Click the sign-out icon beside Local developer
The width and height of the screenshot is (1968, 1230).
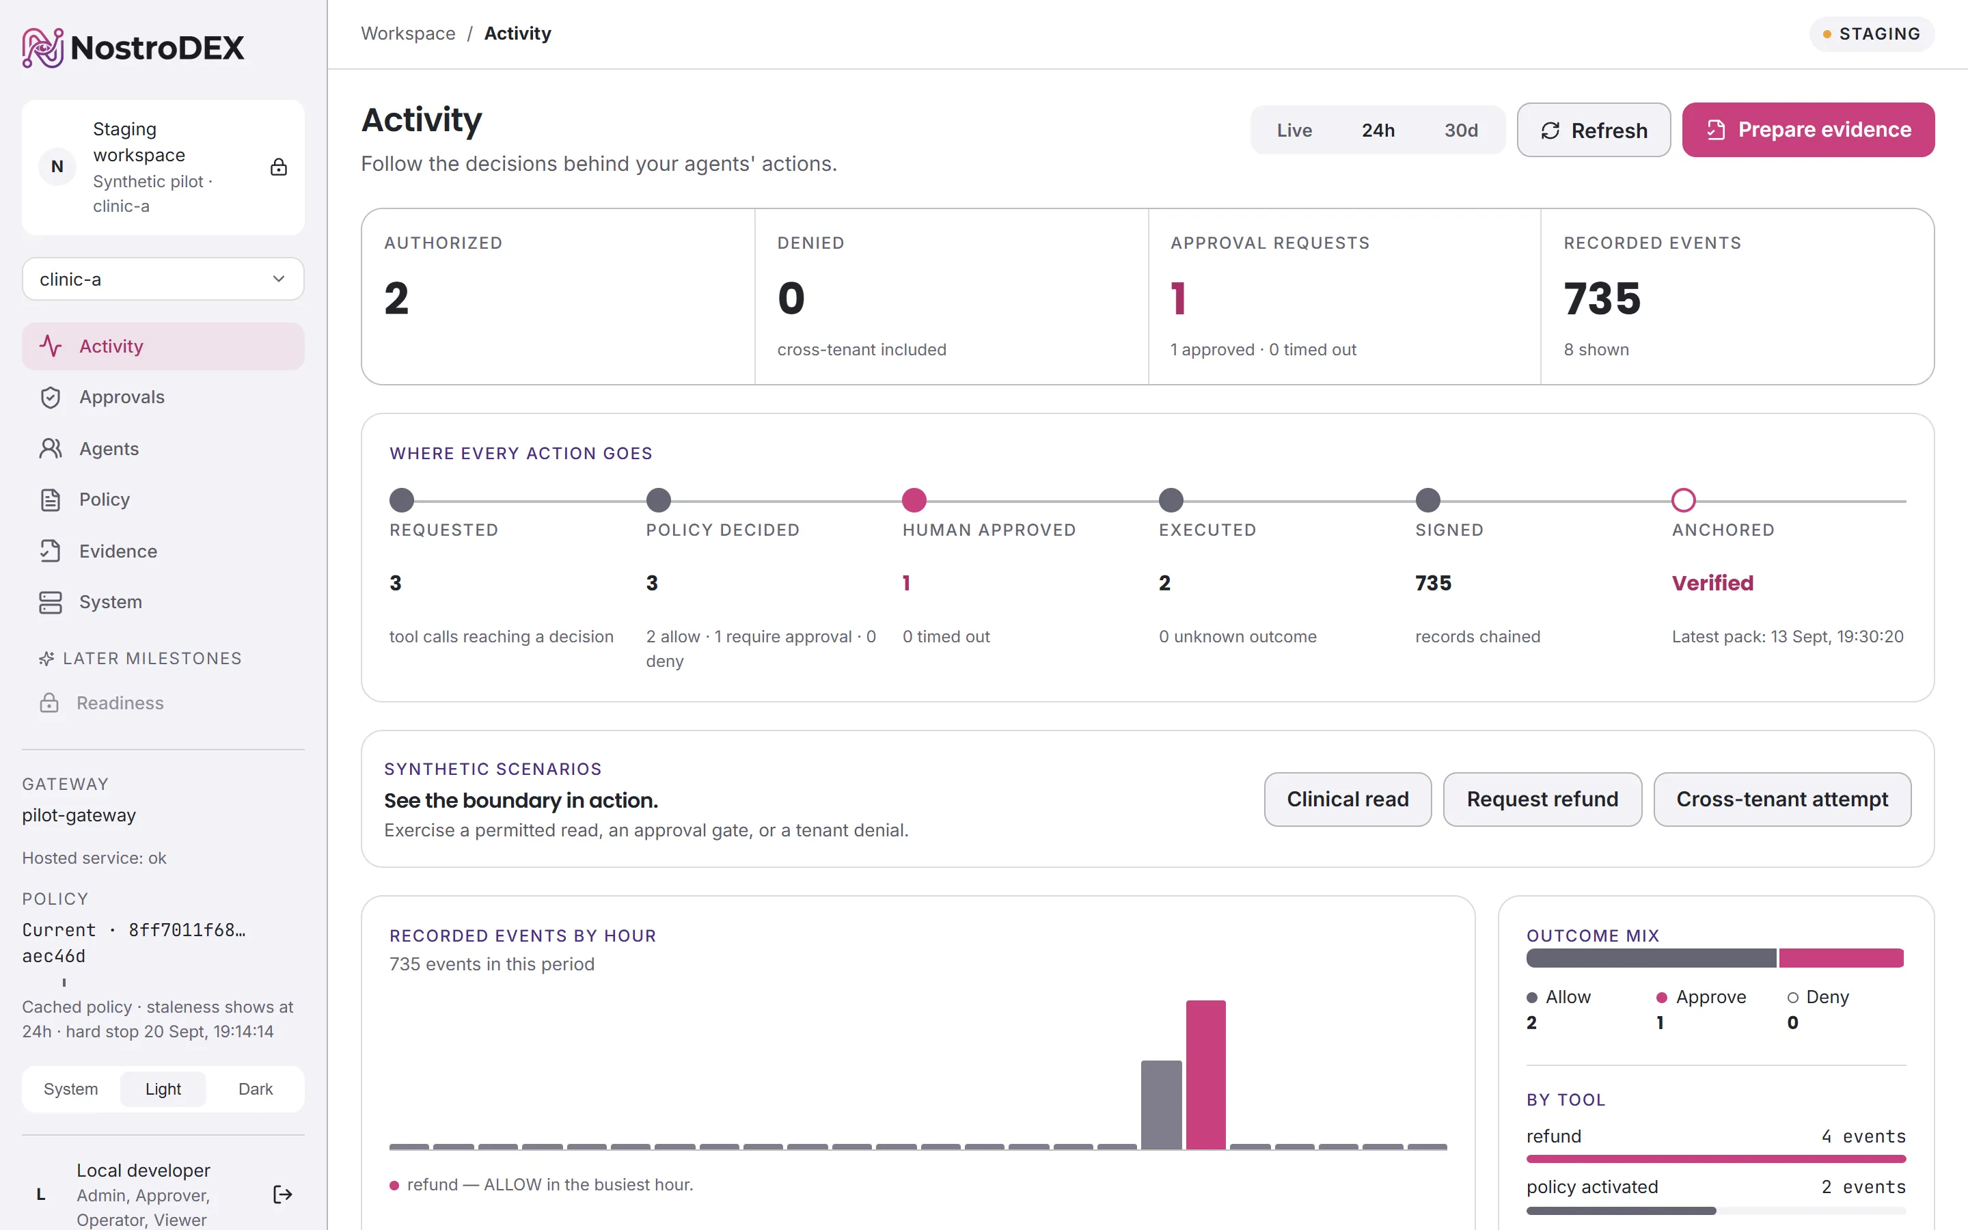point(282,1194)
